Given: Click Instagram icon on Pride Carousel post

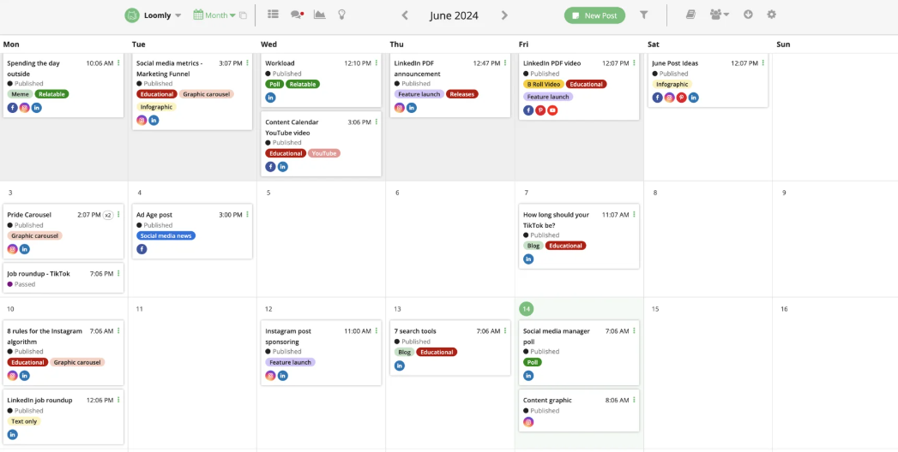Looking at the screenshot, I should (x=13, y=248).
